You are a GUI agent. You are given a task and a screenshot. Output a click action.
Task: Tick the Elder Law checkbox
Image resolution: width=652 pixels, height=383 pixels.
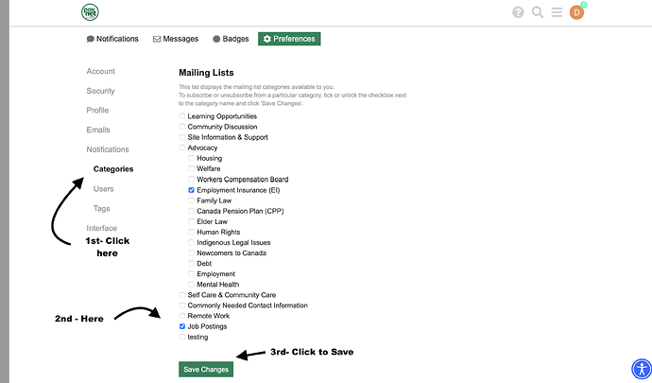(x=191, y=221)
